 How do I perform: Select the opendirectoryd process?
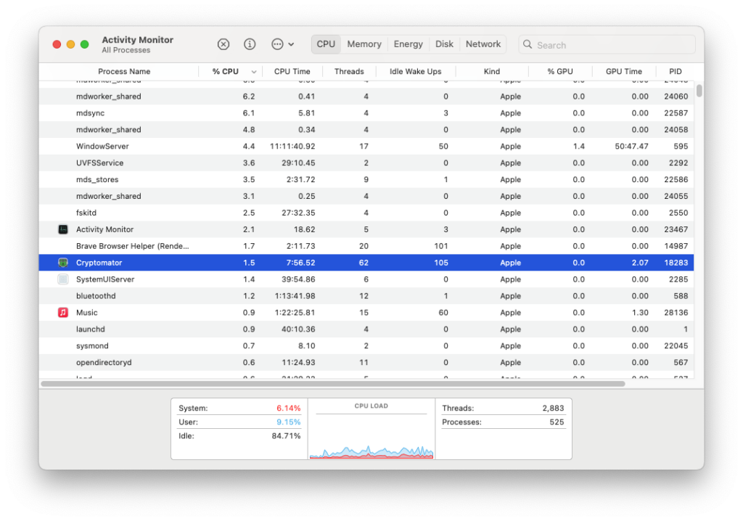pyautogui.click(x=366, y=362)
